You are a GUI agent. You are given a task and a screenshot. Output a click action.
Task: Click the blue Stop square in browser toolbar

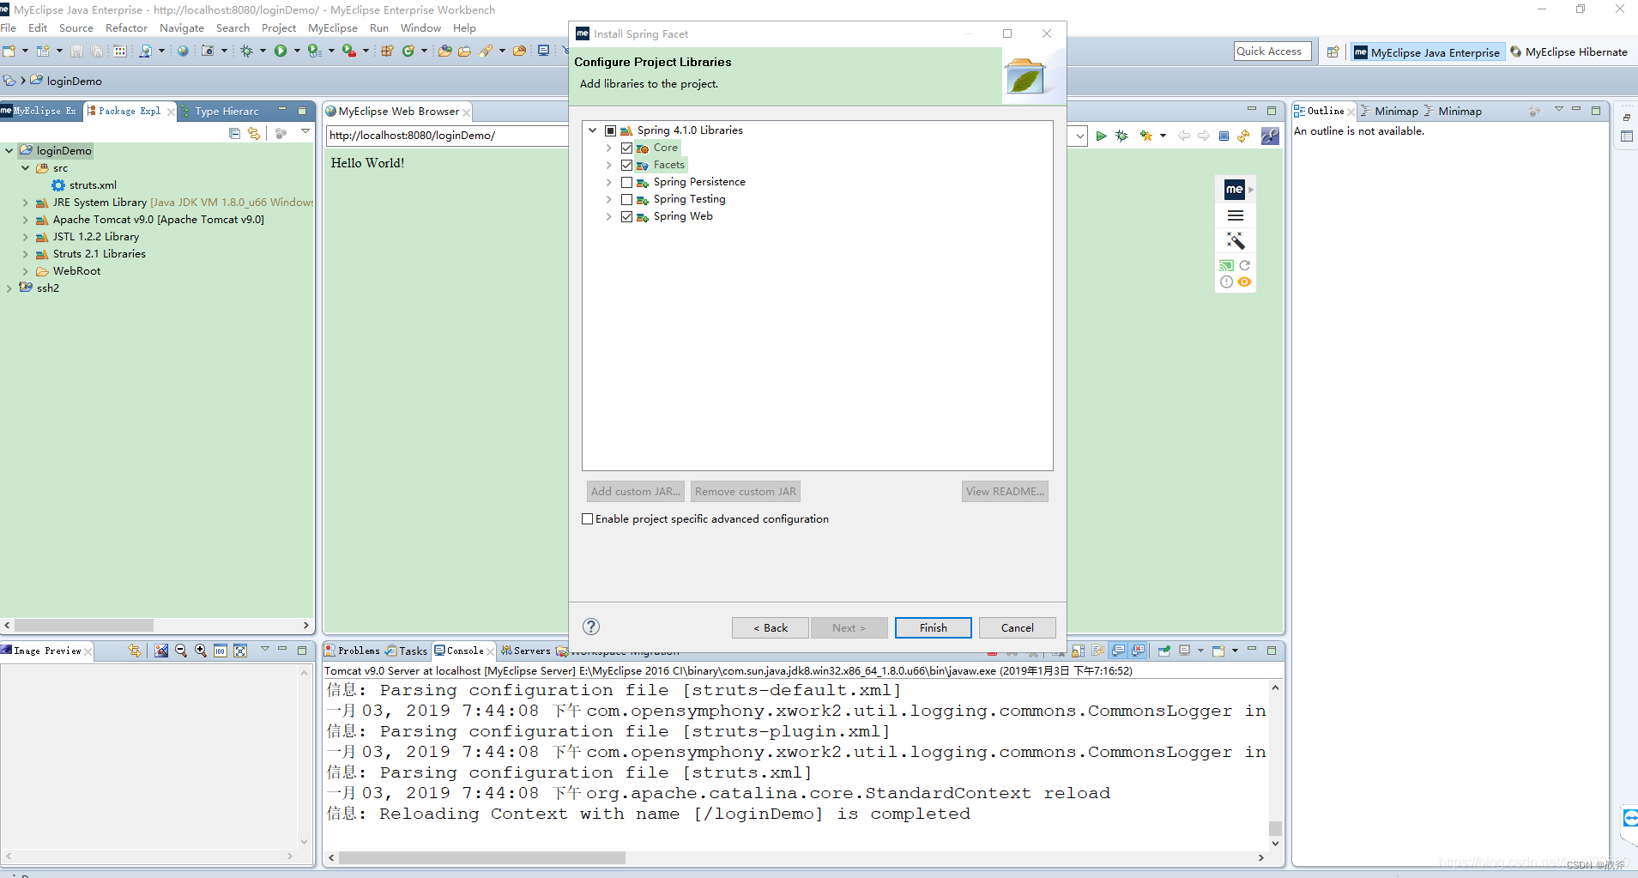[x=1224, y=136]
